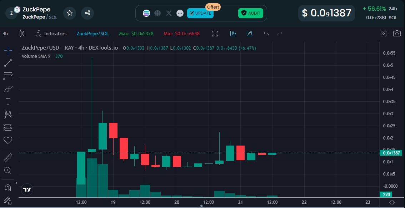The width and height of the screenshot is (405, 208).
Task: Click the ZuckPepe token name heading
Action: pyautogui.click(x=36, y=10)
